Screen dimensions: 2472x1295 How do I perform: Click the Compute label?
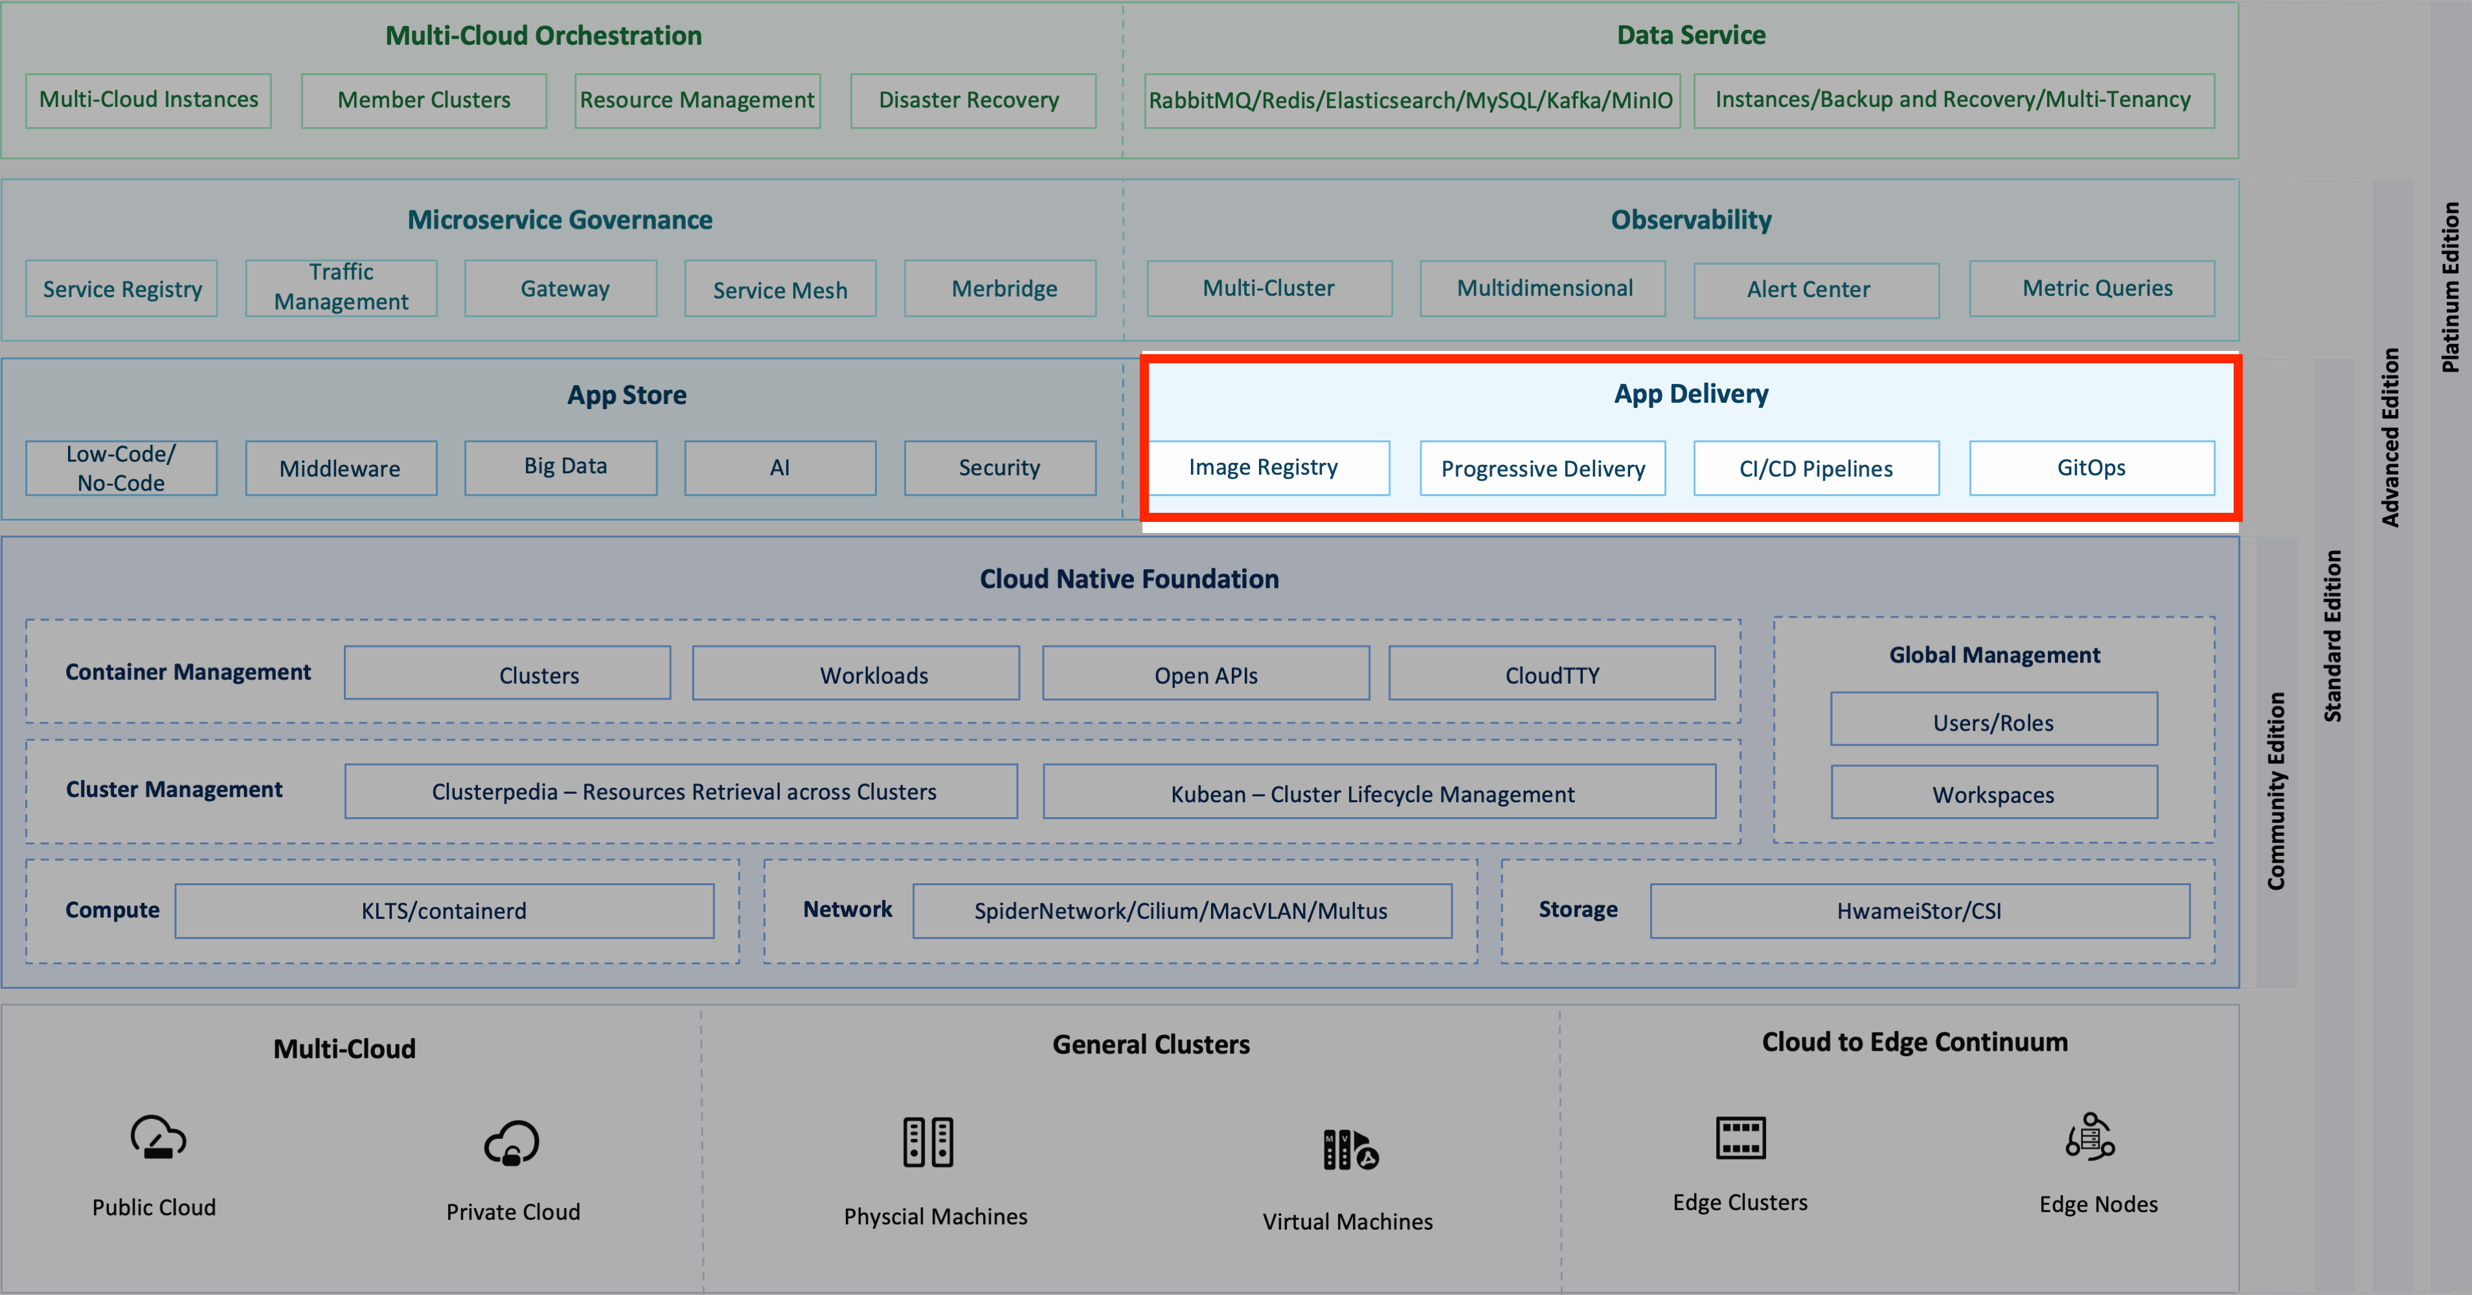[112, 910]
